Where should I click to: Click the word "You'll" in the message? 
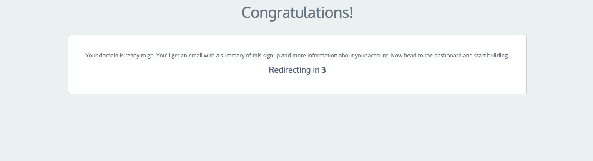click(164, 55)
